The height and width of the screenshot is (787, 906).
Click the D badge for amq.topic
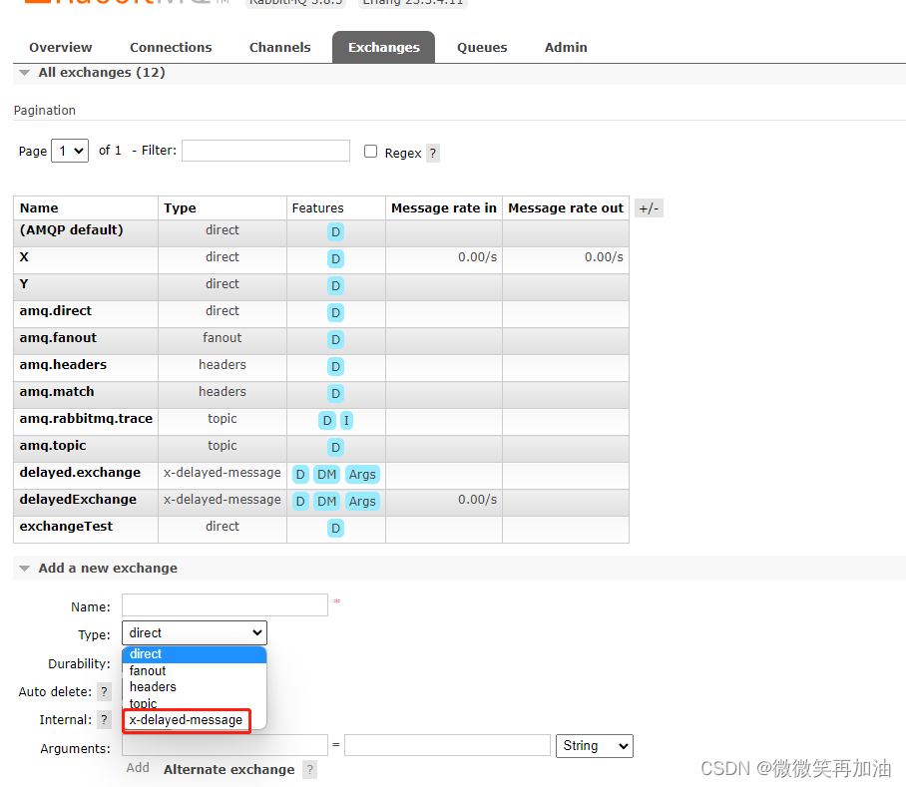coord(335,448)
